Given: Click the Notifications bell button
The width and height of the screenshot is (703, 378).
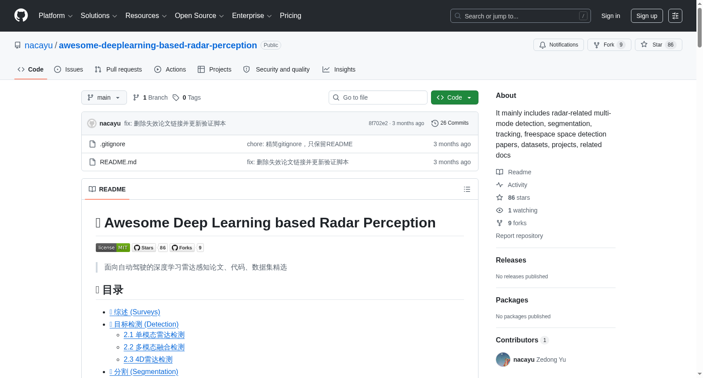Looking at the screenshot, I should coord(558,45).
